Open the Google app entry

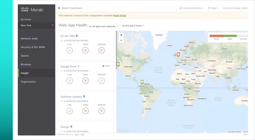click(65, 127)
